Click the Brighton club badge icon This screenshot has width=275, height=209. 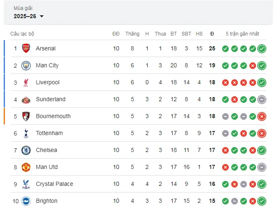point(26,201)
